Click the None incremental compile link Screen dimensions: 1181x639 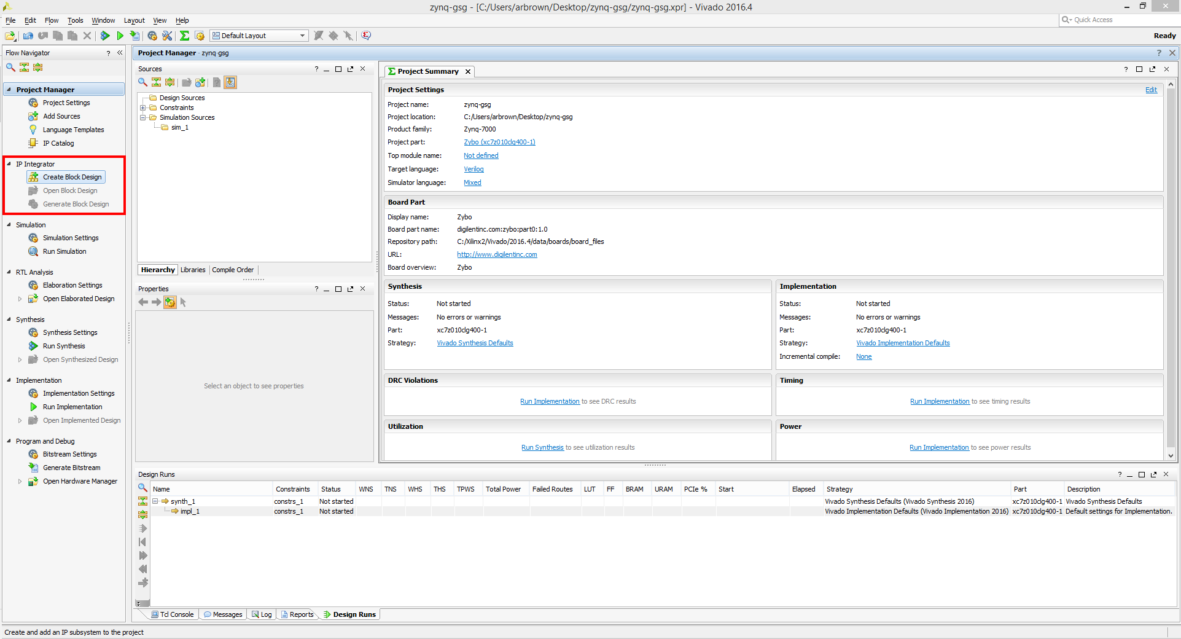click(863, 357)
